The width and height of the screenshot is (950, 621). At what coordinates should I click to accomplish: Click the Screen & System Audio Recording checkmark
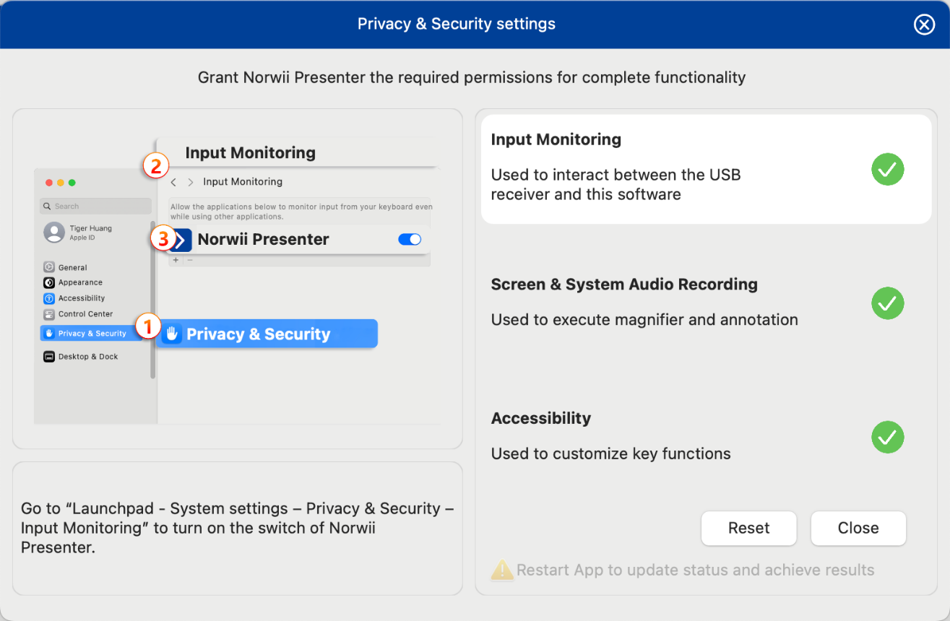point(887,303)
